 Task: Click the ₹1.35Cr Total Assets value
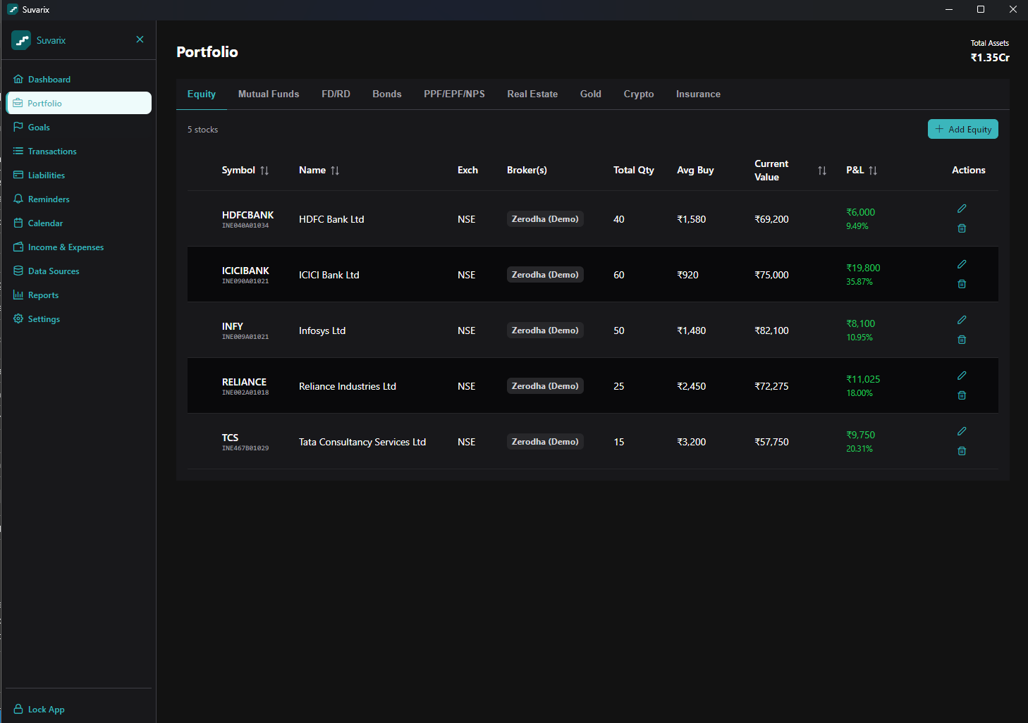pyautogui.click(x=990, y=58)
